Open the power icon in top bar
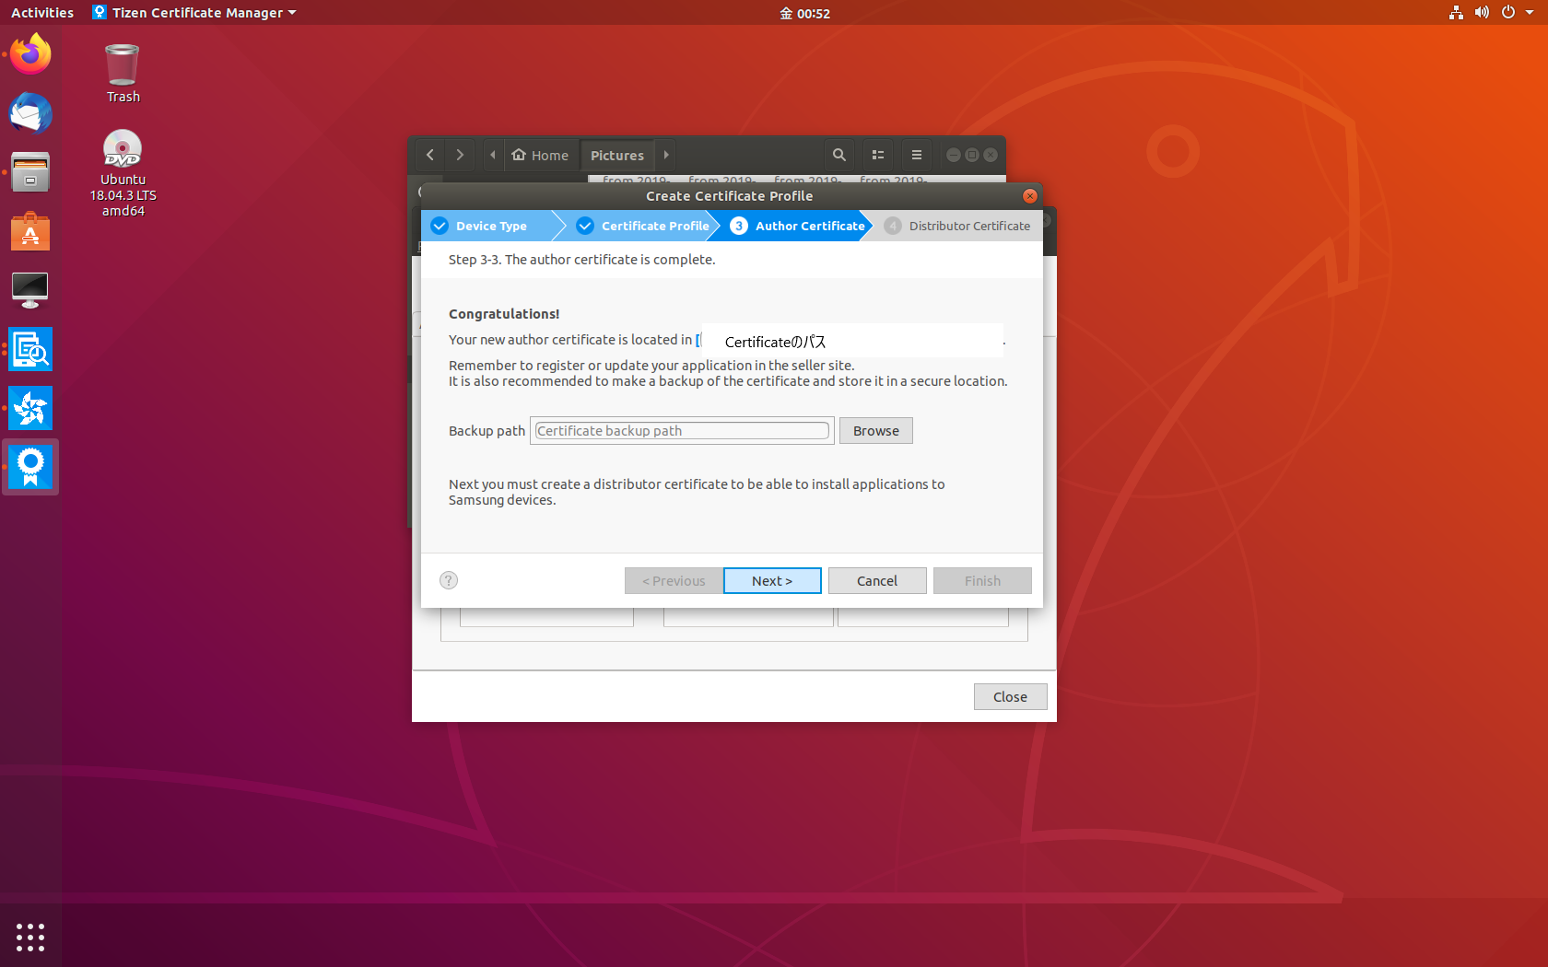The image size is (1548, 967). point(1508,13)
